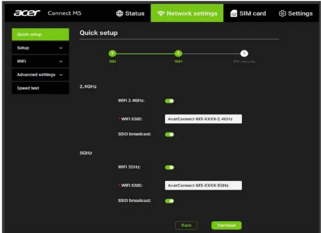Toggle SSID broadcast under 5GHz
The height and width of the screenshot is (233, 321).
click(x=170, y=201)
